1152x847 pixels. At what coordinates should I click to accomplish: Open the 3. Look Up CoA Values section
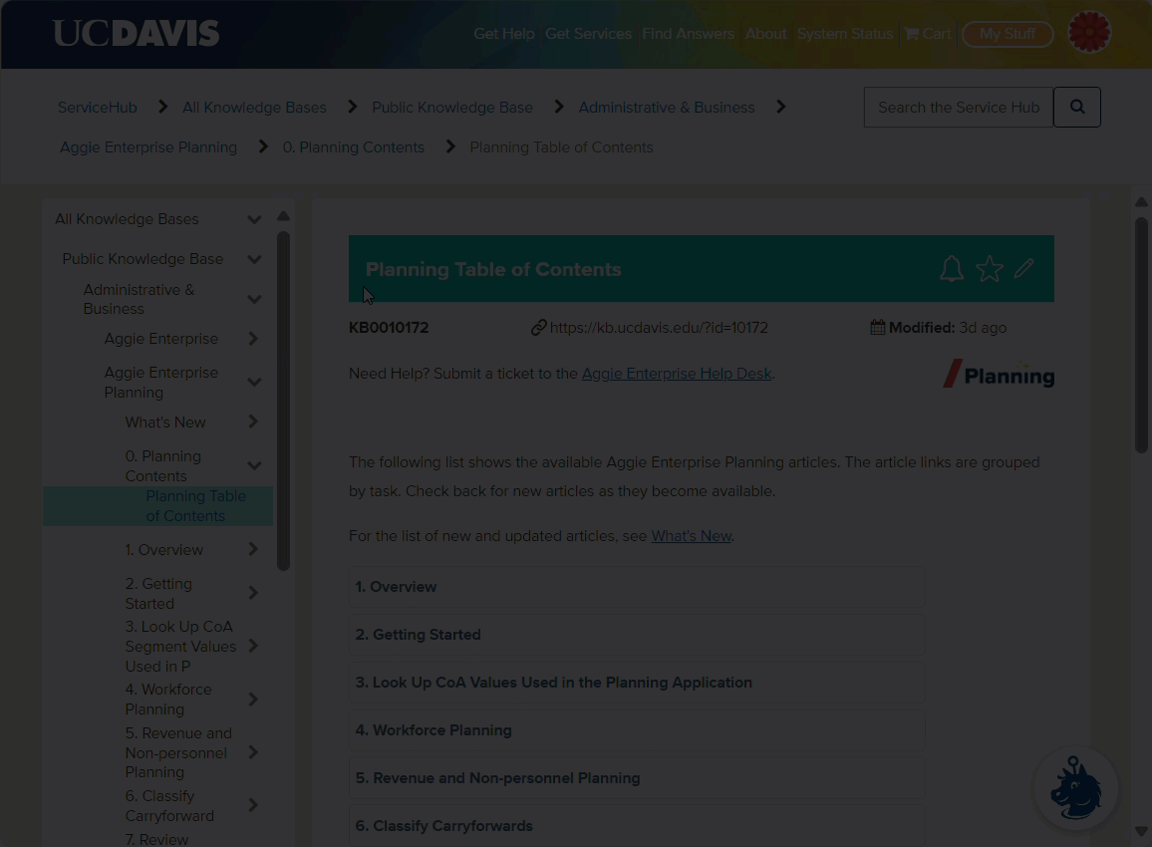coord(637,683)
